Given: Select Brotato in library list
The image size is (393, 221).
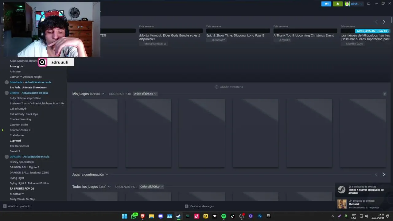Looking at the screenshot, I should (29, 93).
